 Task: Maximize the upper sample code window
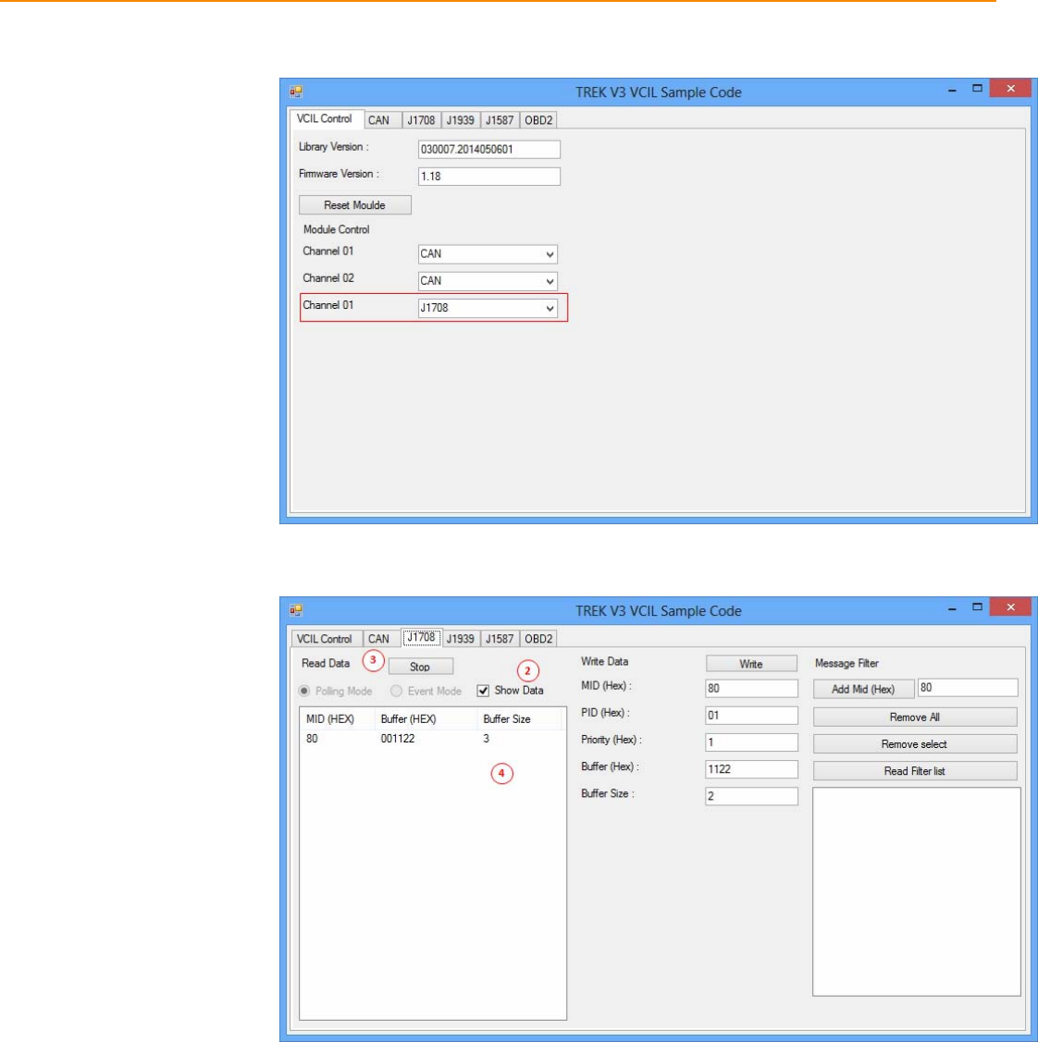pos(977,89)
